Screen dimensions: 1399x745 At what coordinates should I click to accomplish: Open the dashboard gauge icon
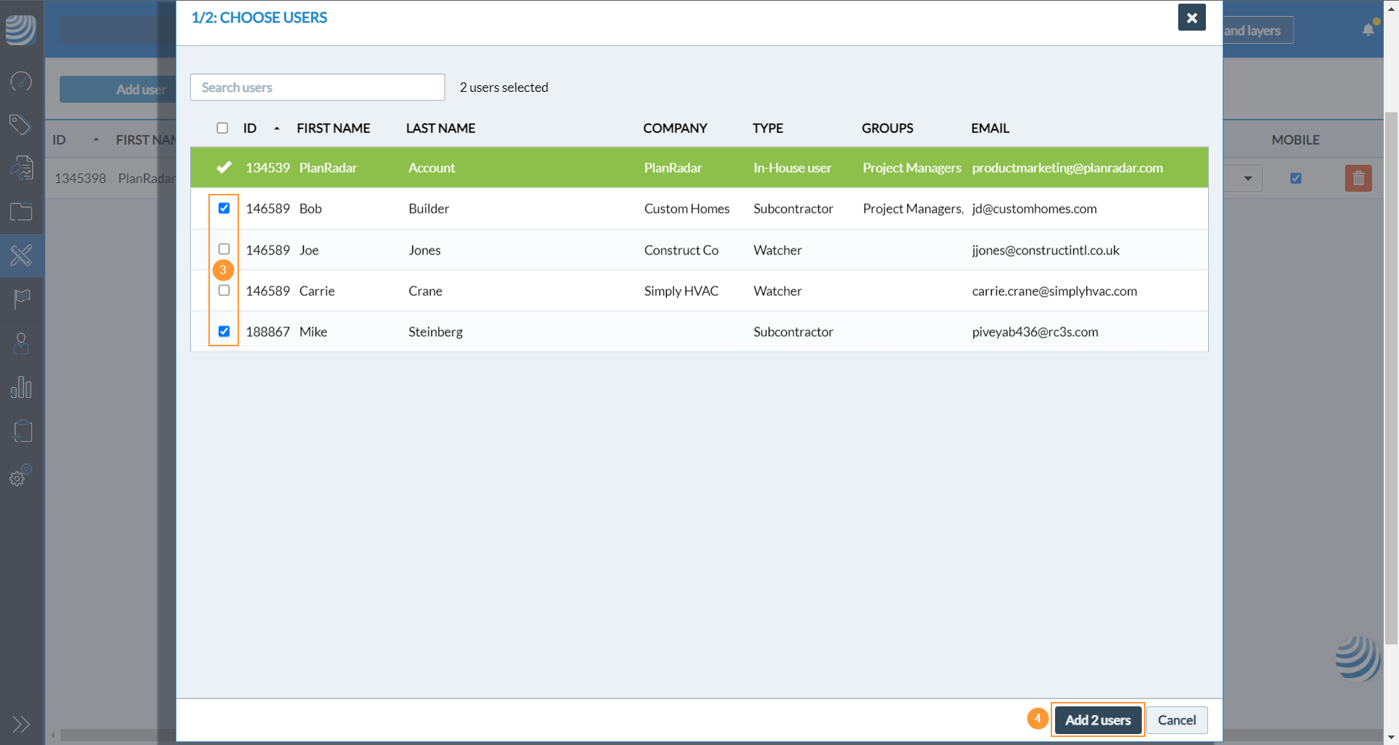pyautogui.click(x=21, y=81)
